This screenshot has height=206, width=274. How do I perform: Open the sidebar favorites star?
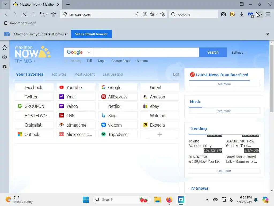click(5, 47)
